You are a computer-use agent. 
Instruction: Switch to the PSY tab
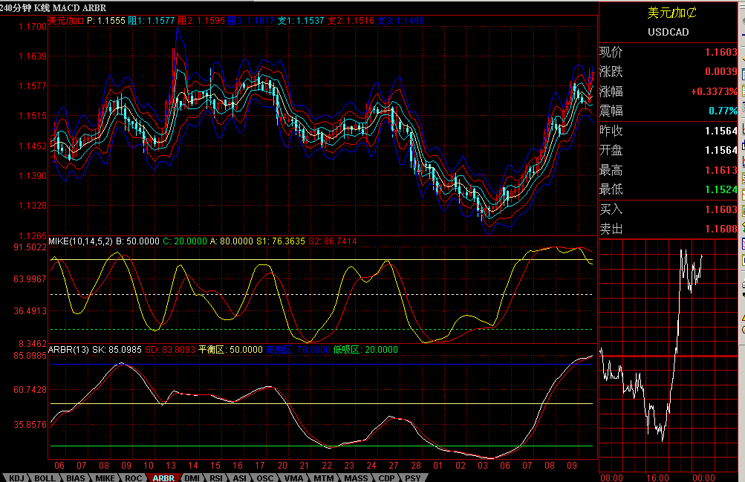413,478
